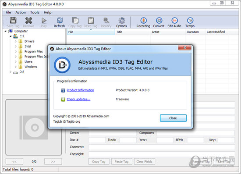
Task: Select the Users folder icon
Action: point(21,61)
